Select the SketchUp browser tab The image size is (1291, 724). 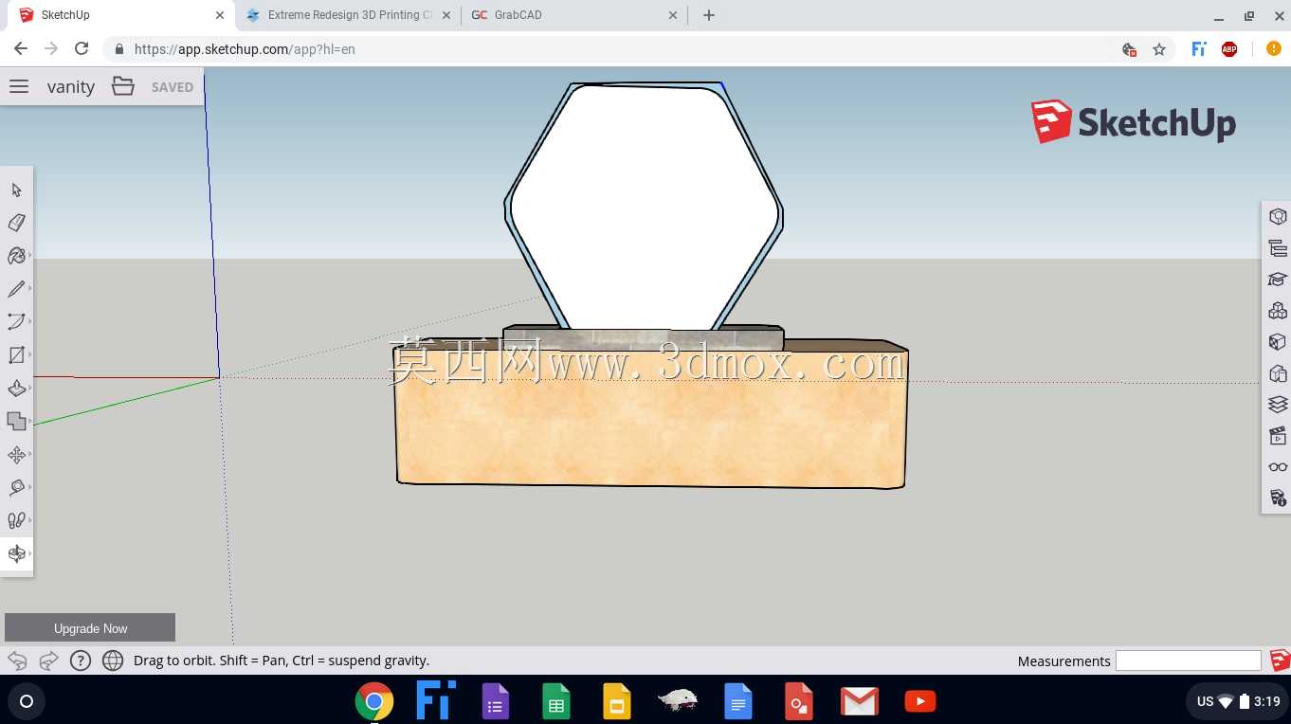pos(121,15)
